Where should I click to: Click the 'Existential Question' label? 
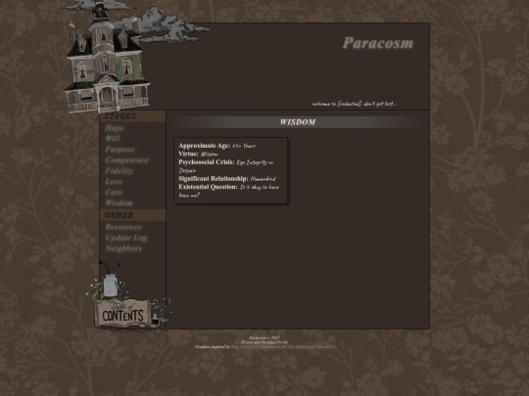[208, 187]
